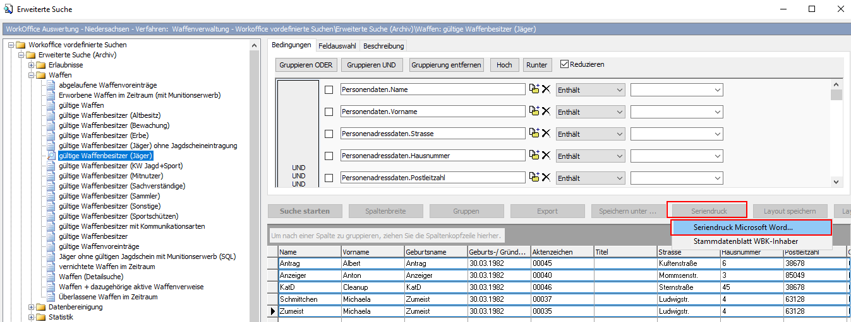This screenshot has height=322, width=851.
Task: Expand the Erlaubnisse tree folder
Action: 31,65
